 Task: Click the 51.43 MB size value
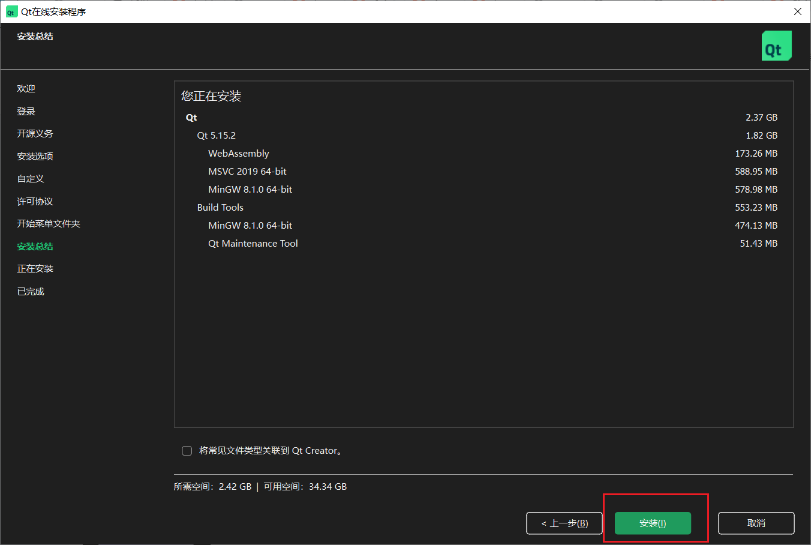click(x=759, y=244)
